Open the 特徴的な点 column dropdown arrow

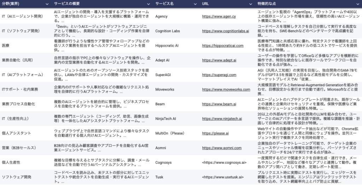coord(357,4)
